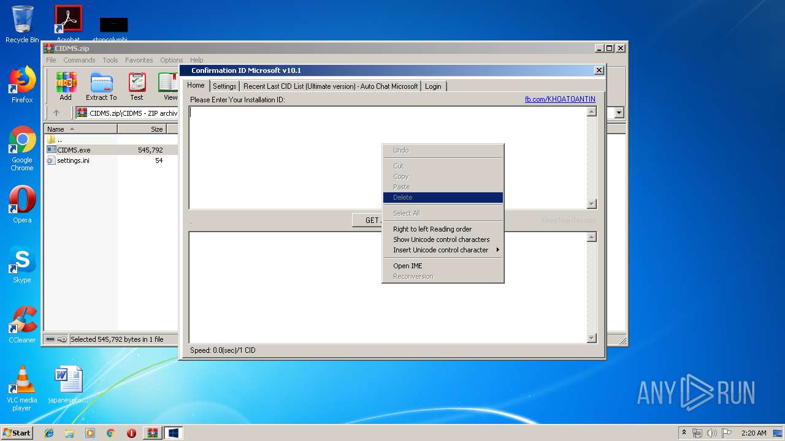Click Installation ID box scroll up arrow

point(592,111)
